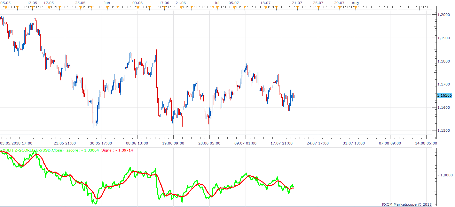Select the orange marker under 17.06
Image resolution: width=455 pixels, height=207 pixels.
point(164,7)
